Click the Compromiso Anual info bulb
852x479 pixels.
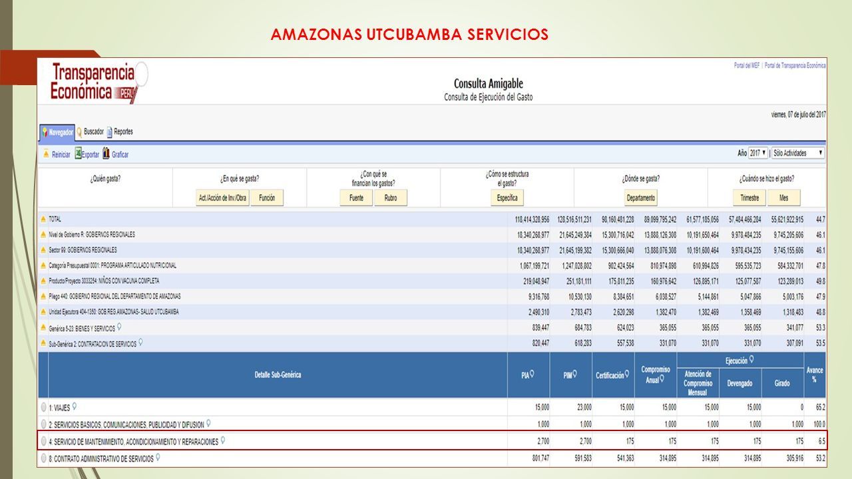[663, 379]
